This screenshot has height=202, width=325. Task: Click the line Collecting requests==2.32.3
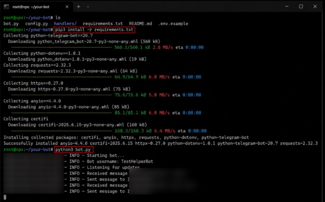coord(37,65)
